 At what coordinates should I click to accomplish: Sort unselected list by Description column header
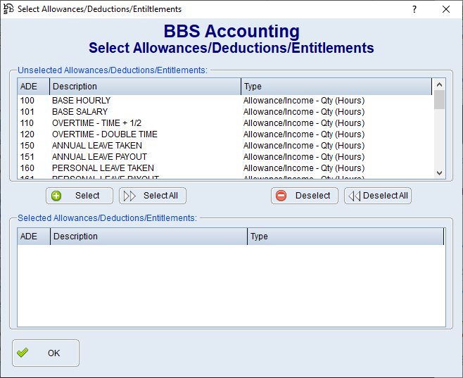coord(145,87)
